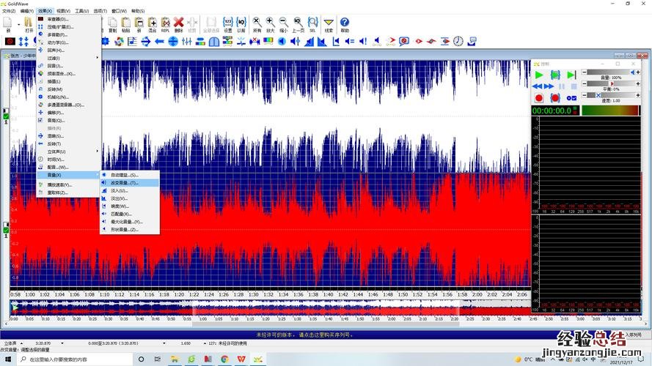This screenshot has width=652, height=366.
Task: Click the volume slider in control panel
Action: tap(605, 73)
